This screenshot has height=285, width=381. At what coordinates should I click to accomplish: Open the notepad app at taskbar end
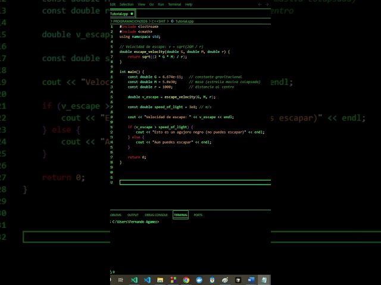point(264,280)
